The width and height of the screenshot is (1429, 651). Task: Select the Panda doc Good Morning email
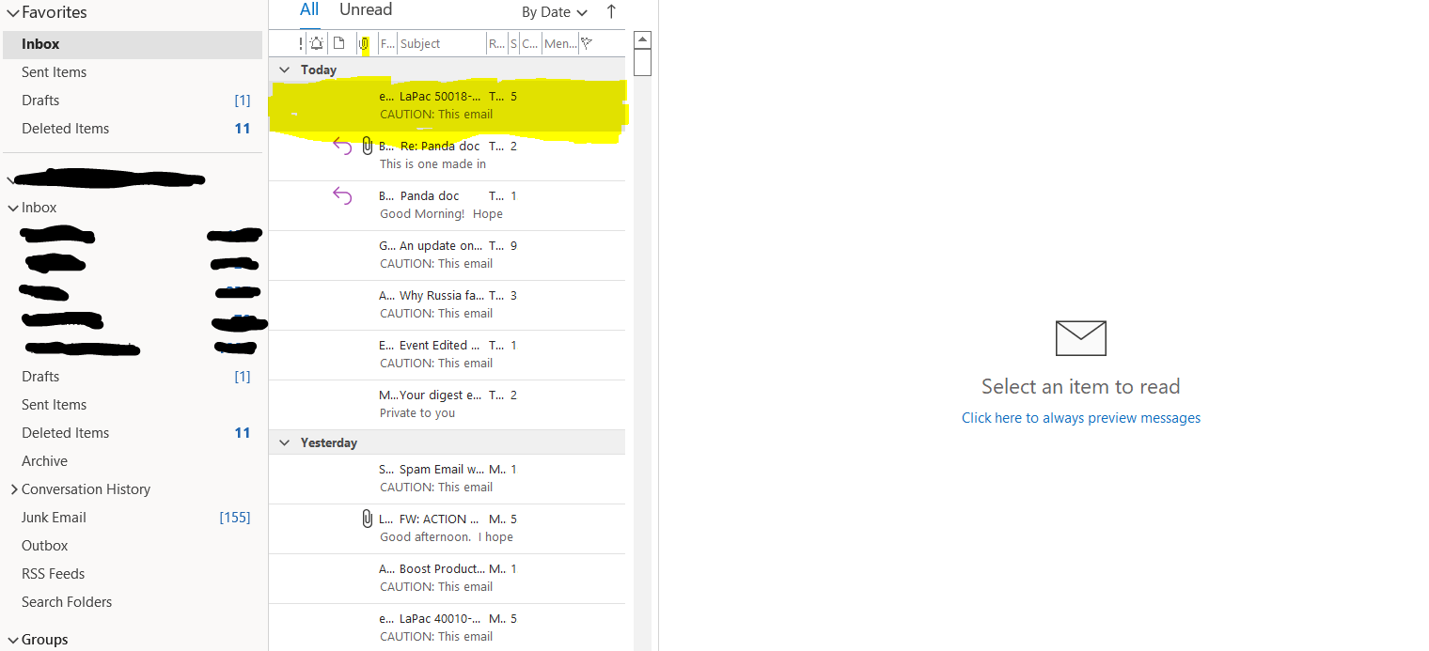click(448, 206)
